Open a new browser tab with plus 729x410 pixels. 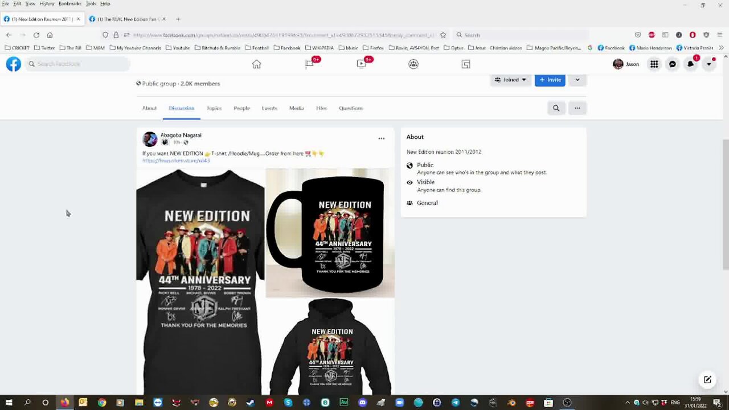coord(178,19)
